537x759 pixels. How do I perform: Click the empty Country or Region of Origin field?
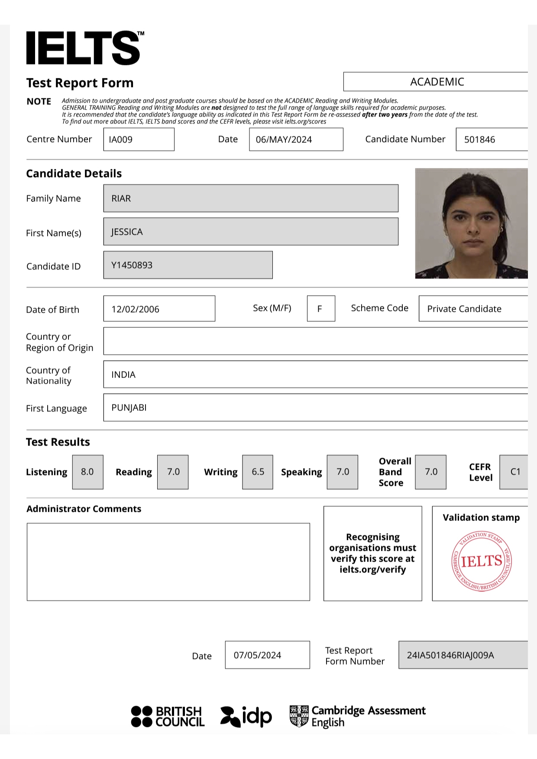click(x=315, y=341)
